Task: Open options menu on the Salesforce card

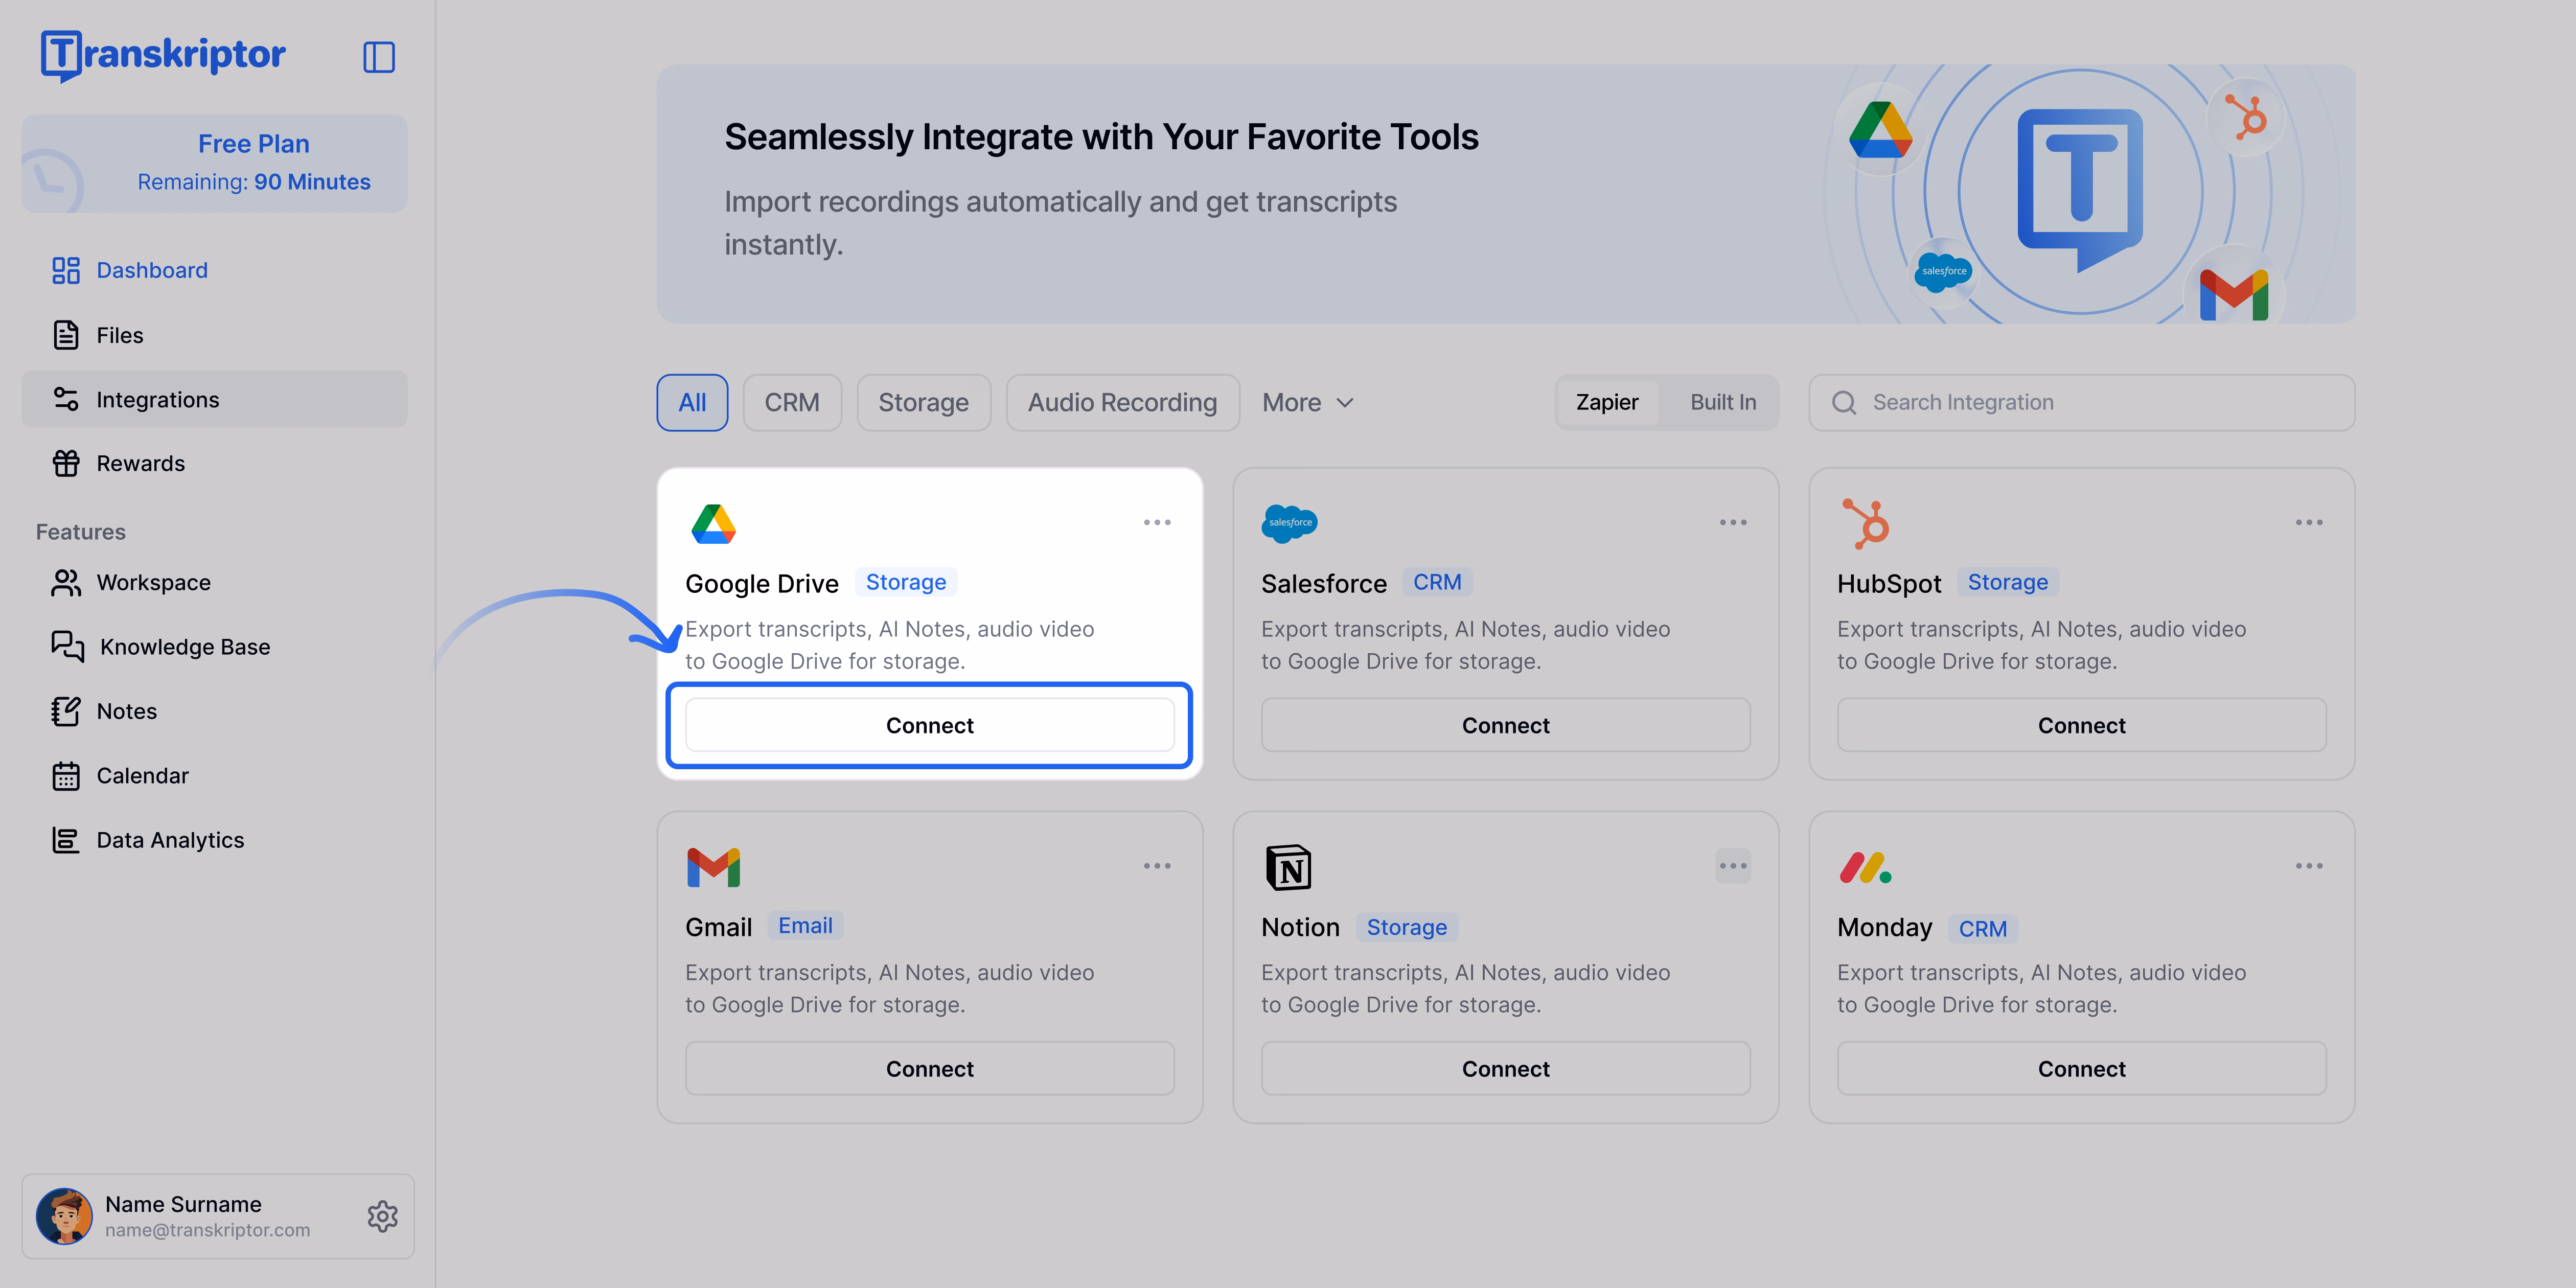Action: pos(1733,521)
